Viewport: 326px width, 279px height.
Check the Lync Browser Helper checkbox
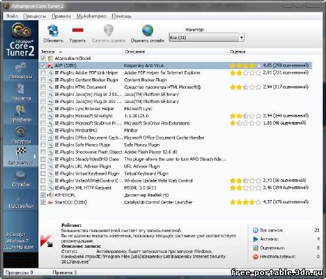tap(43, 109)
